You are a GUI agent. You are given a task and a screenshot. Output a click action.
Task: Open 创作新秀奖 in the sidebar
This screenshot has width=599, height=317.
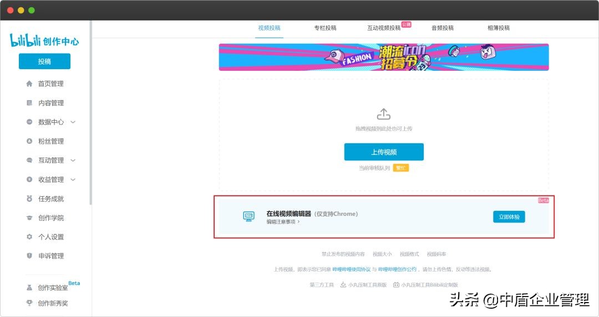(53, 303)
